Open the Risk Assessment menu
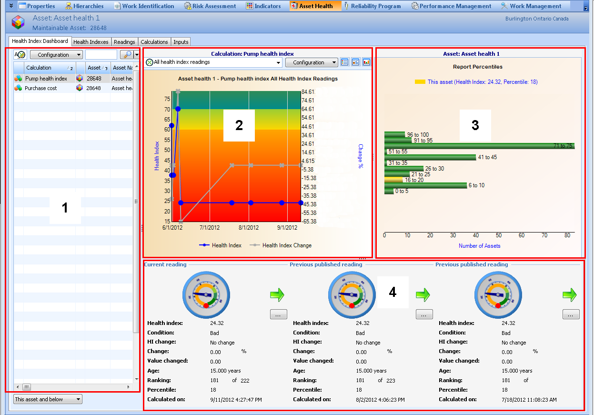The width and height of the screenshot is (594, 415). [x=210, y=6]
